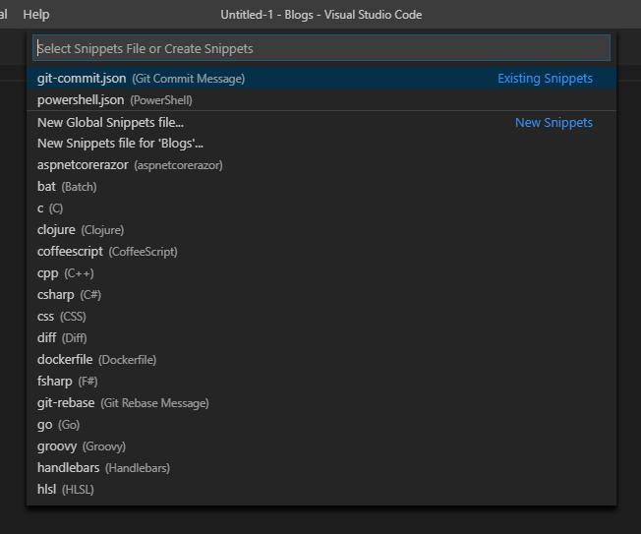Screen dimensions: 641x534
Task: Open powershell.json snippets file
Action: [x=321, y=99]
